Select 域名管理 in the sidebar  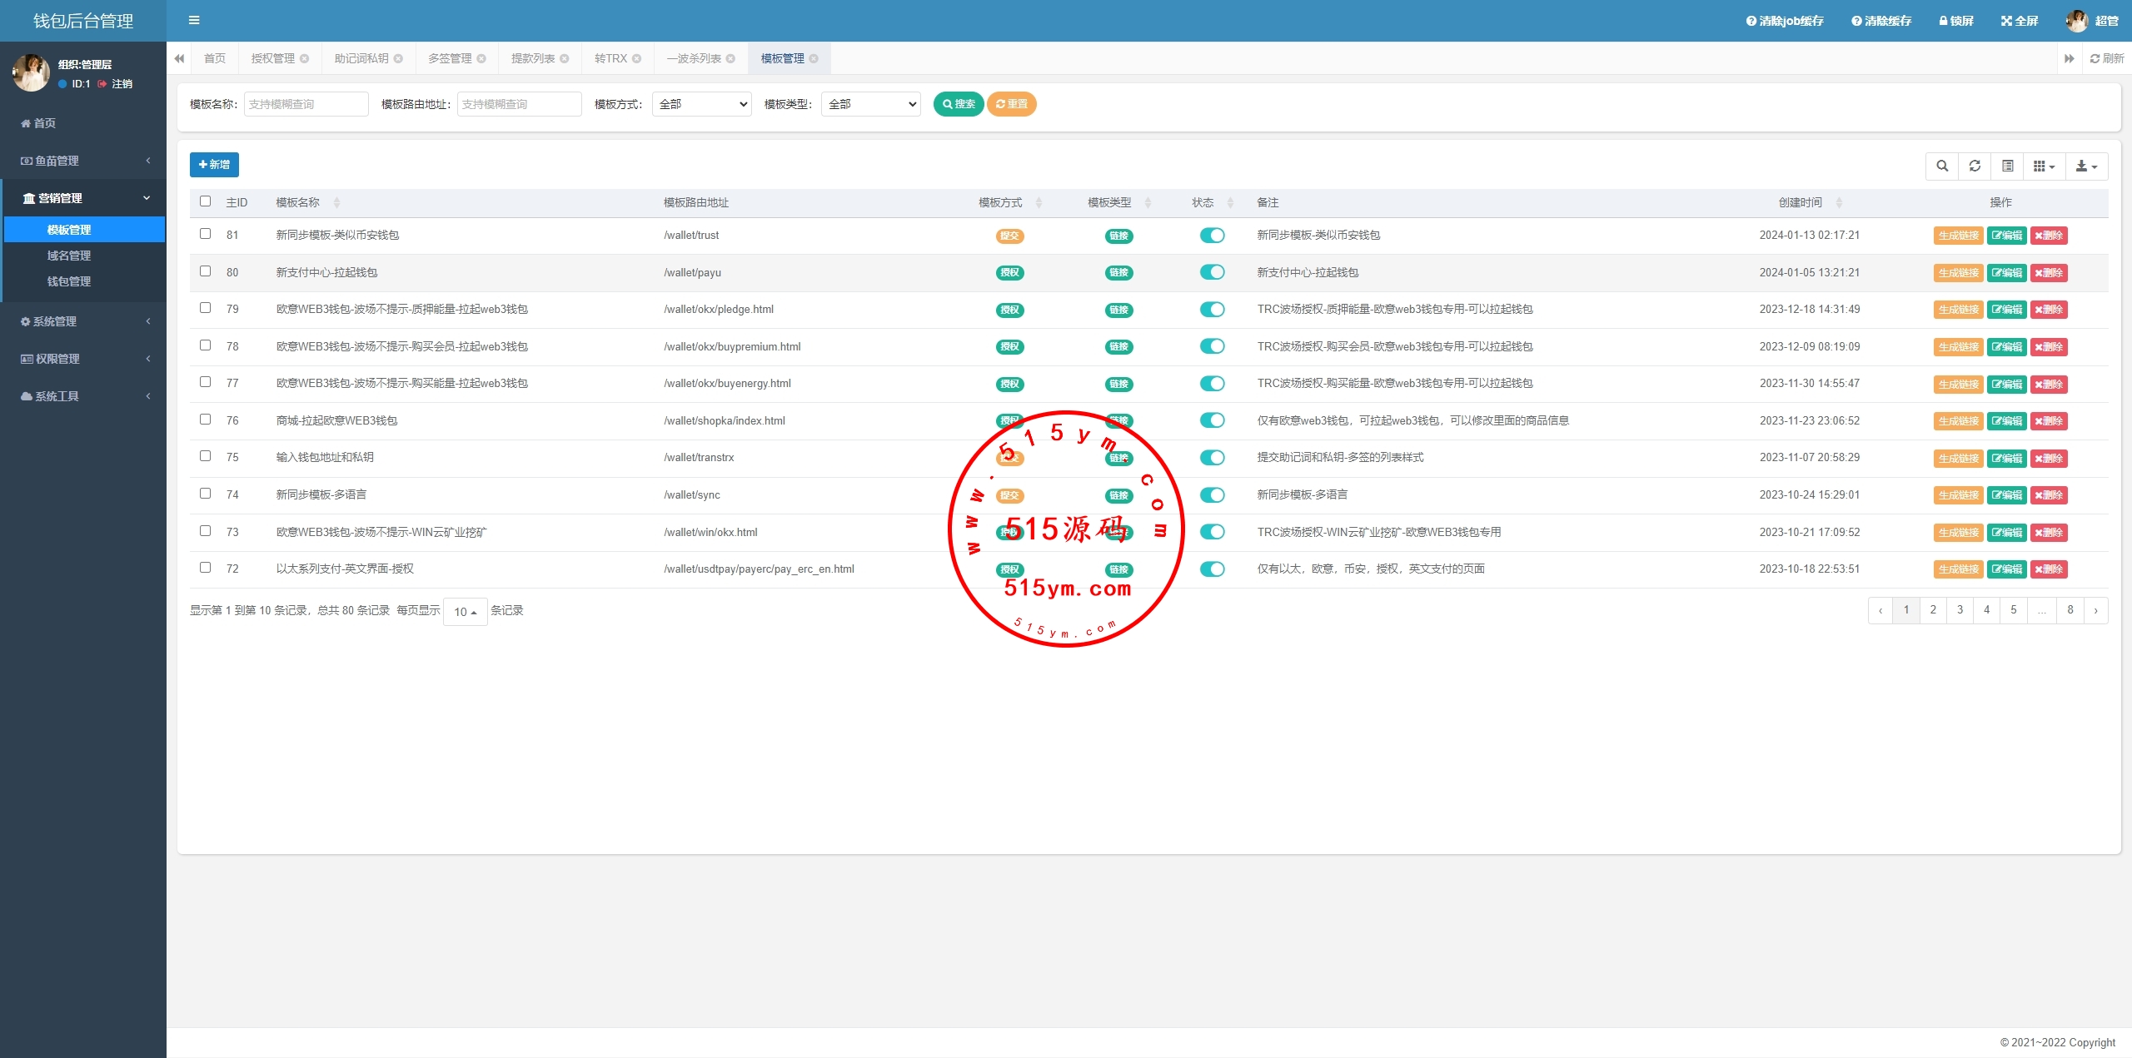[x=69, y=256]
